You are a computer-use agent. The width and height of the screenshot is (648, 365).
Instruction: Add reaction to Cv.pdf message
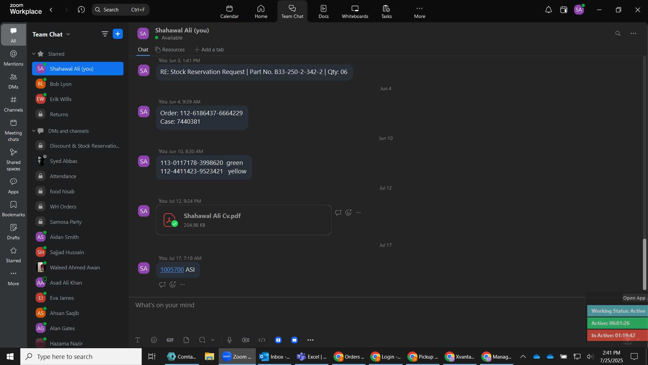point(349,213)
